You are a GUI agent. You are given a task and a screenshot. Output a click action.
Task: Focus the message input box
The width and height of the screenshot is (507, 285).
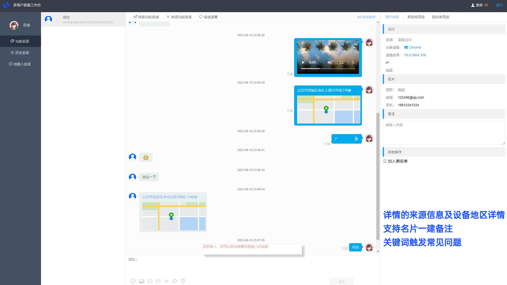253,266
